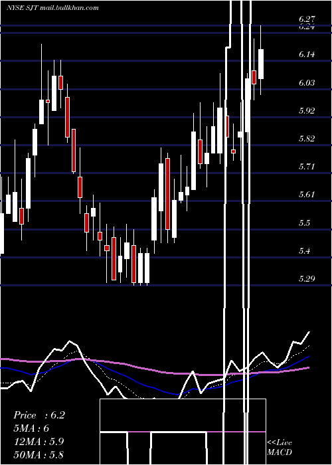Select the 6.03 price level label
332x465 pixels.
307,83
